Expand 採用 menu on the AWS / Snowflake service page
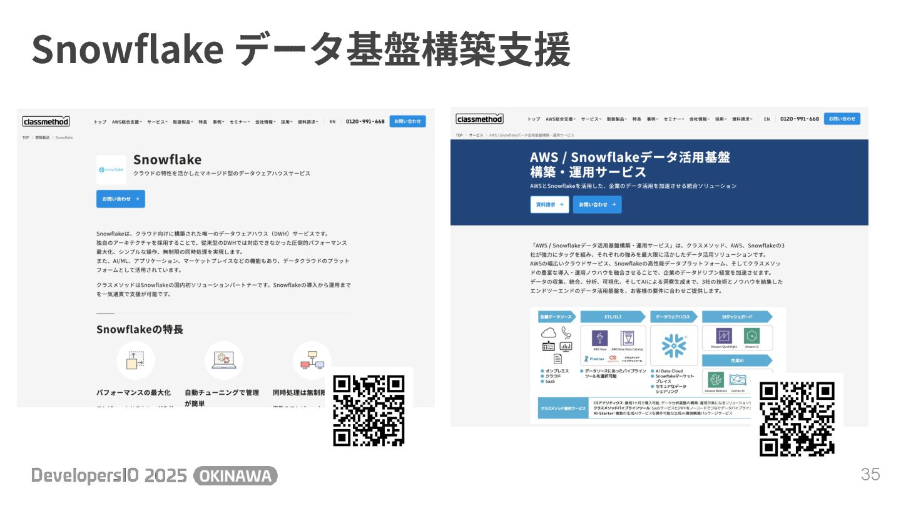 (721, 119)
